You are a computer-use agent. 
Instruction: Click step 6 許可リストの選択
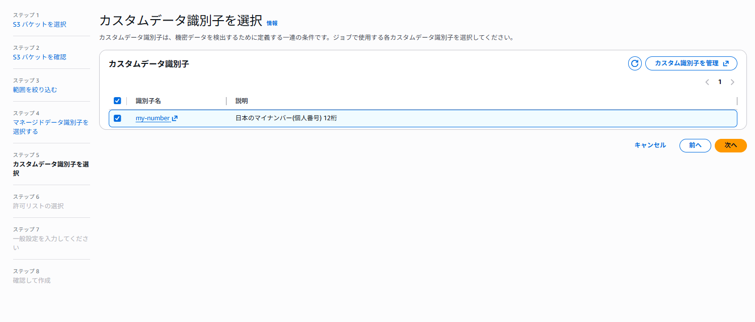point(38,206)
